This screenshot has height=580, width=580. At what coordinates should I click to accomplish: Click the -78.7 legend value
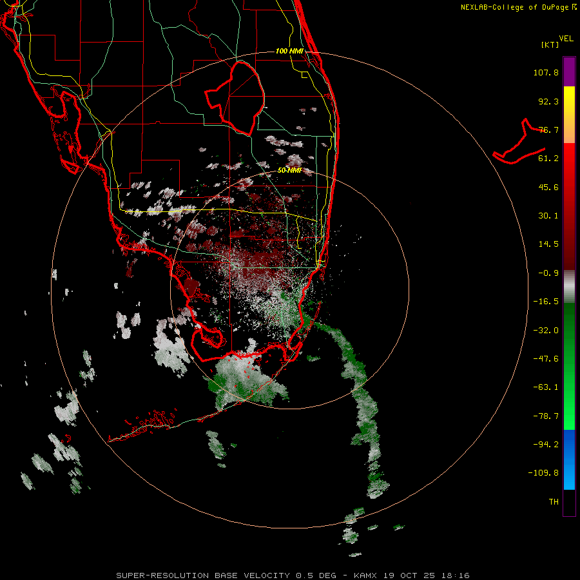point(546,416)
